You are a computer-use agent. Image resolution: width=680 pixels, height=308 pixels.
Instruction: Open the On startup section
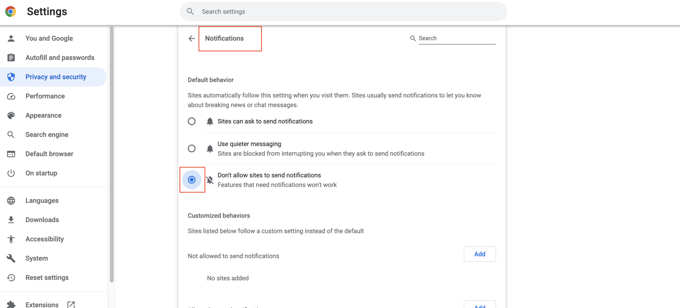[x=41, y=173]
